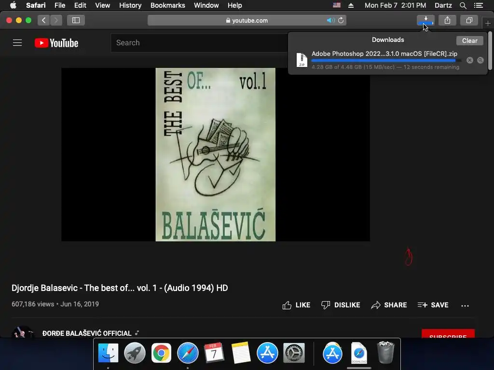Open the View menu
Viewport: 494px width, 370px height.
coord(103,5)
